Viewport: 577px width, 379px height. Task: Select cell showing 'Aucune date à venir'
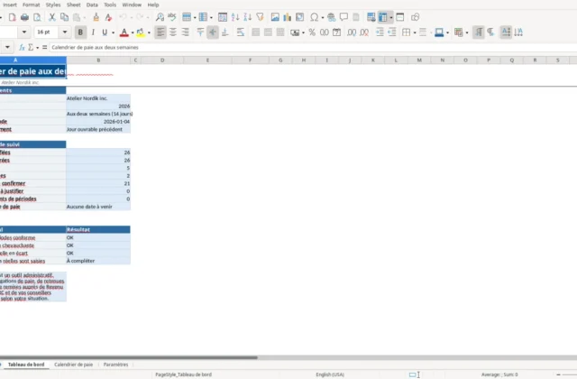click(98, 207)
